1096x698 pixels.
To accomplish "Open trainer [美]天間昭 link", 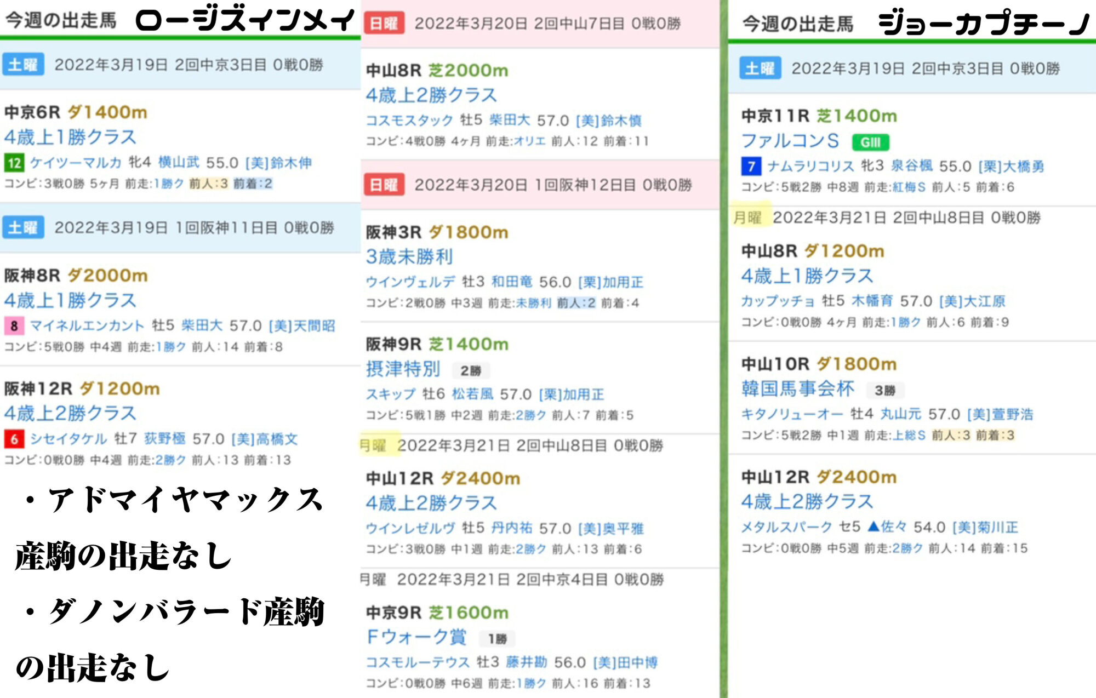I will pyautogui.click(x=302, y=326).
